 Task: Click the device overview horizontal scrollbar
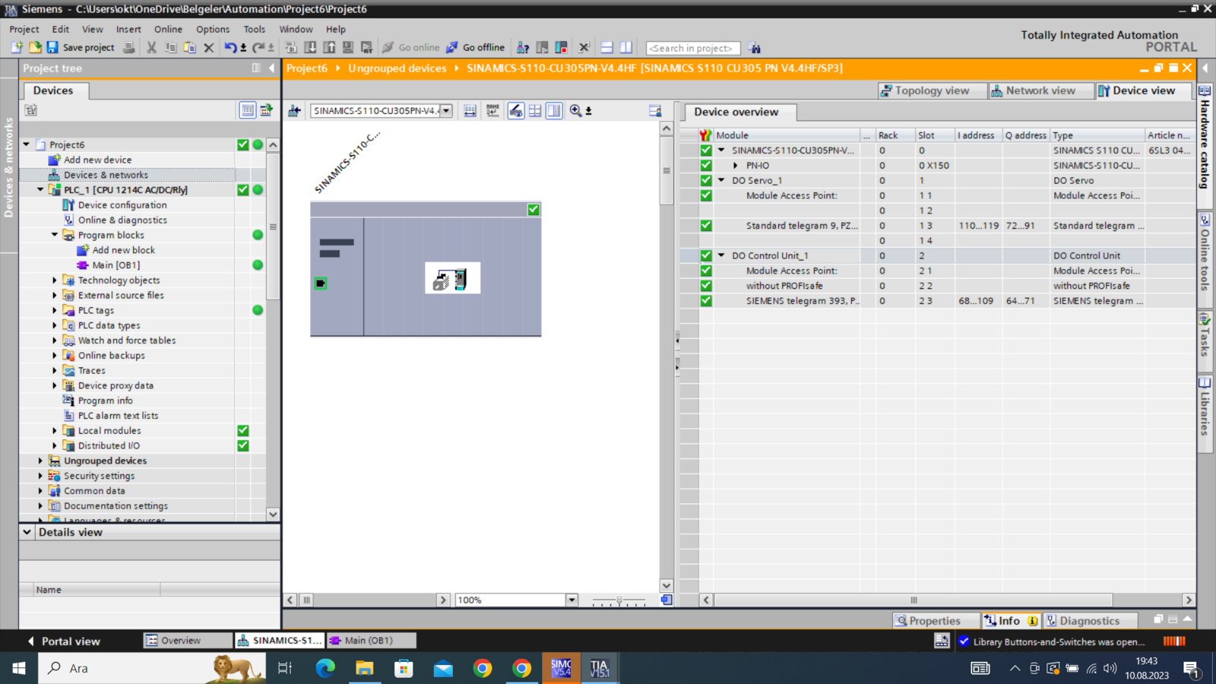[914, 600]
